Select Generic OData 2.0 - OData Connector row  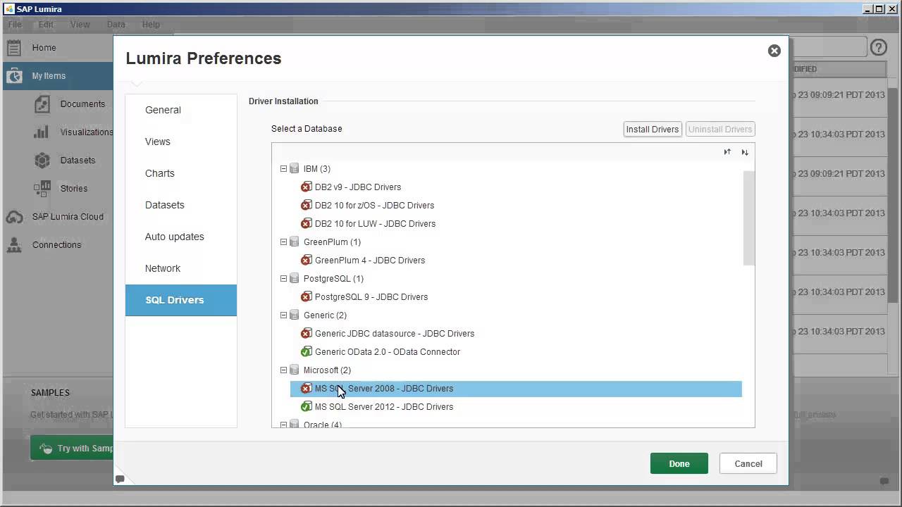pos(516,352)
